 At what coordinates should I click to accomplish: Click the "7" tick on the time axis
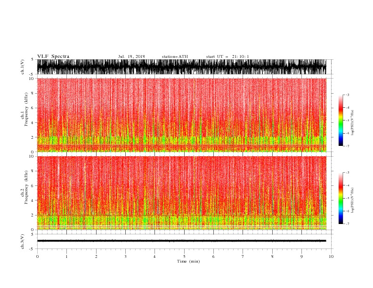pos(243,256)
